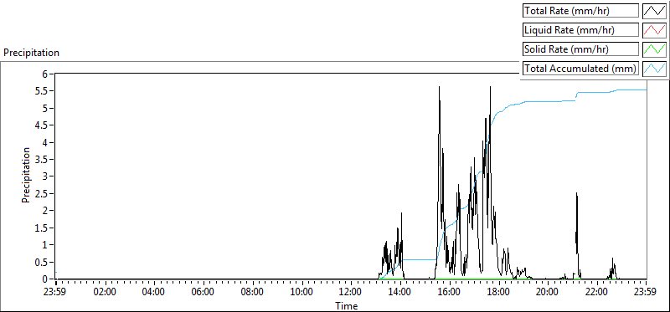The image size is (670, 312).
Task: Click the 10:00 time axis label
Action: pyautogui.click(x=301, y=293)
